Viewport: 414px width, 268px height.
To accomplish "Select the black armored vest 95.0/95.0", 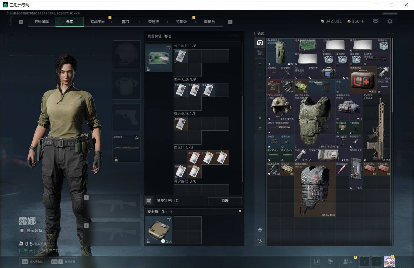I will click(x=315, y=189).
